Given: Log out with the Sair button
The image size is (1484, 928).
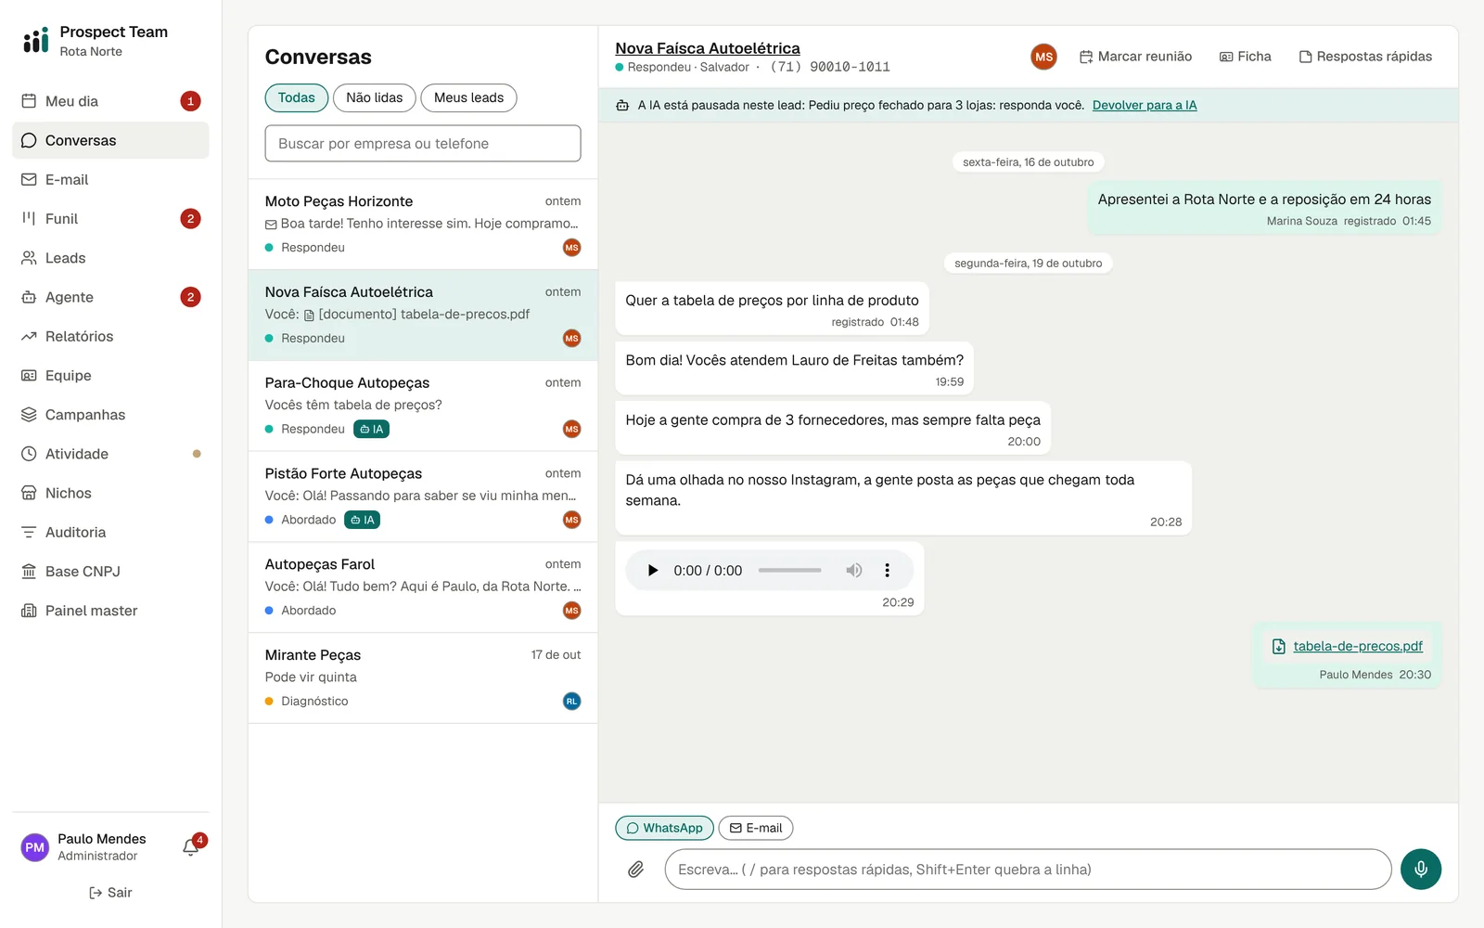Looking at the screenshot, I should (x=110, y=893).
